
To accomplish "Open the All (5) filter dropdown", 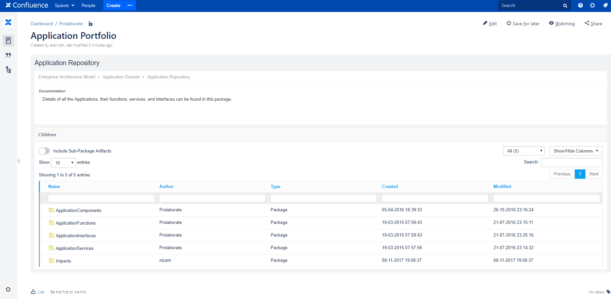I will pyautogui.click(x=524, y=151).
